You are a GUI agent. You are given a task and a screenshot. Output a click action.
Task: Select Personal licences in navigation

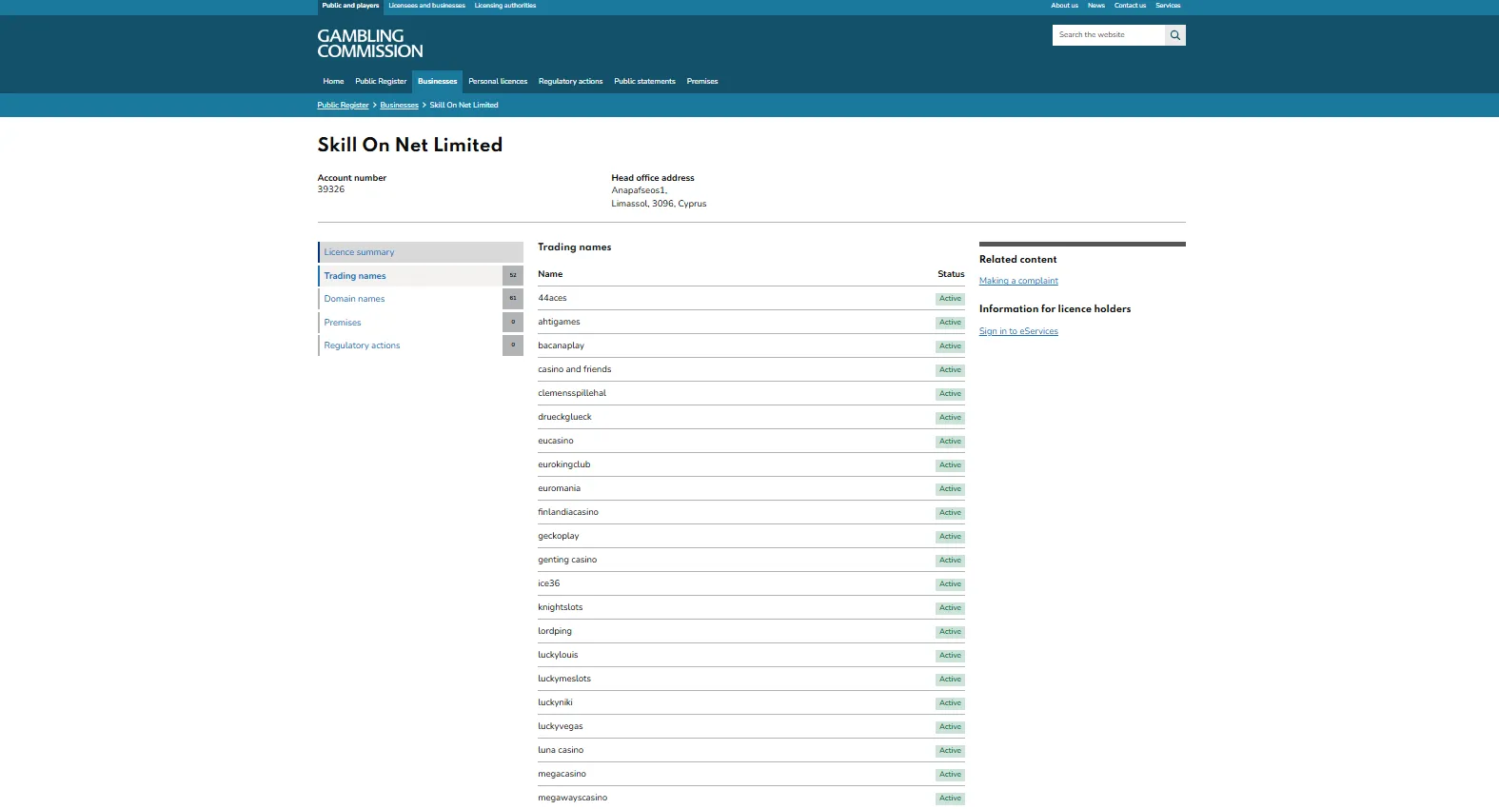pos(498,82)
